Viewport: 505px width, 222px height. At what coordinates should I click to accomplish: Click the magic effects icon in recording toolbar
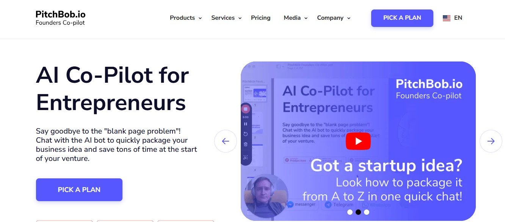(x=245, y=157)
